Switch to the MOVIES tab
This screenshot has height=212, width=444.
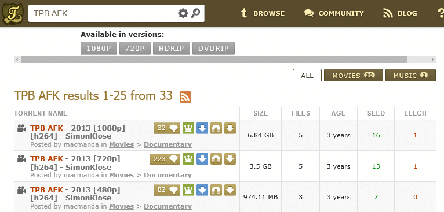(x=354, y=75)
